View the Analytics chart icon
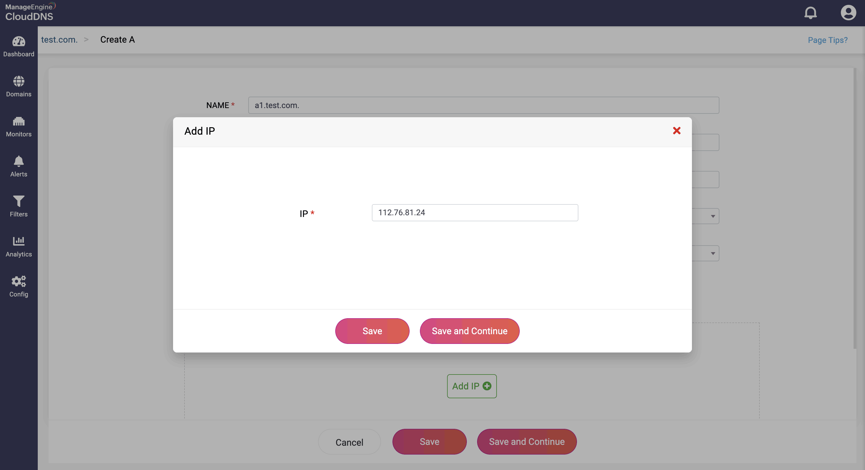This screenshot has height=470, width=865. (x=19, y=241)
